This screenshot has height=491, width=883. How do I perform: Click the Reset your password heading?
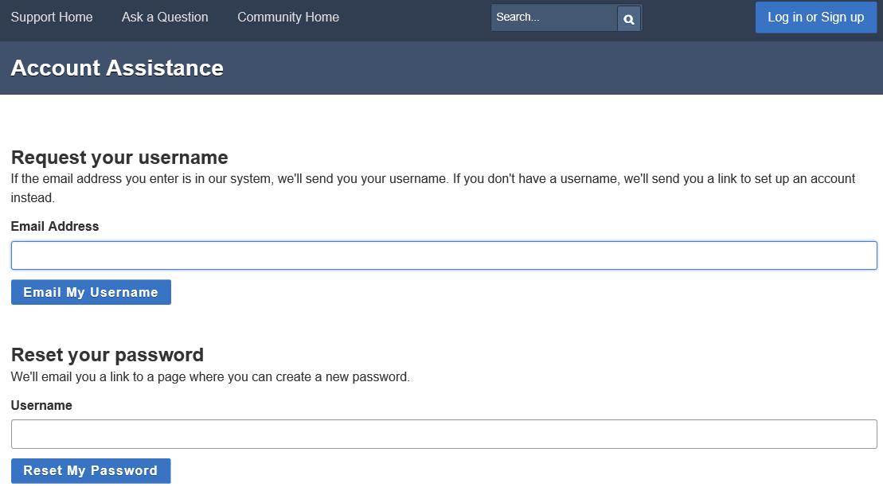coord(107,355)
